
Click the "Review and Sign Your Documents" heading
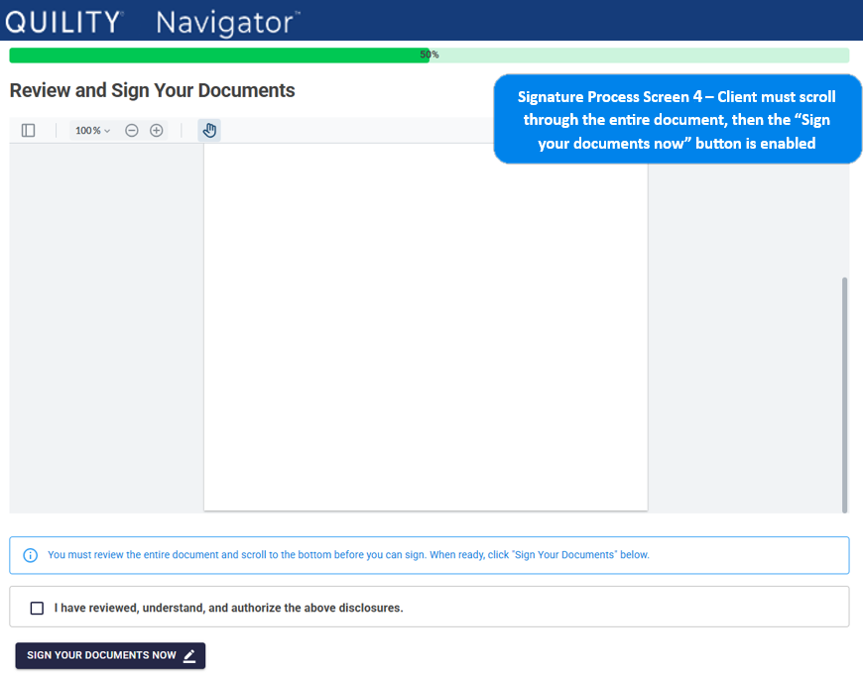(x=152, y=90)
